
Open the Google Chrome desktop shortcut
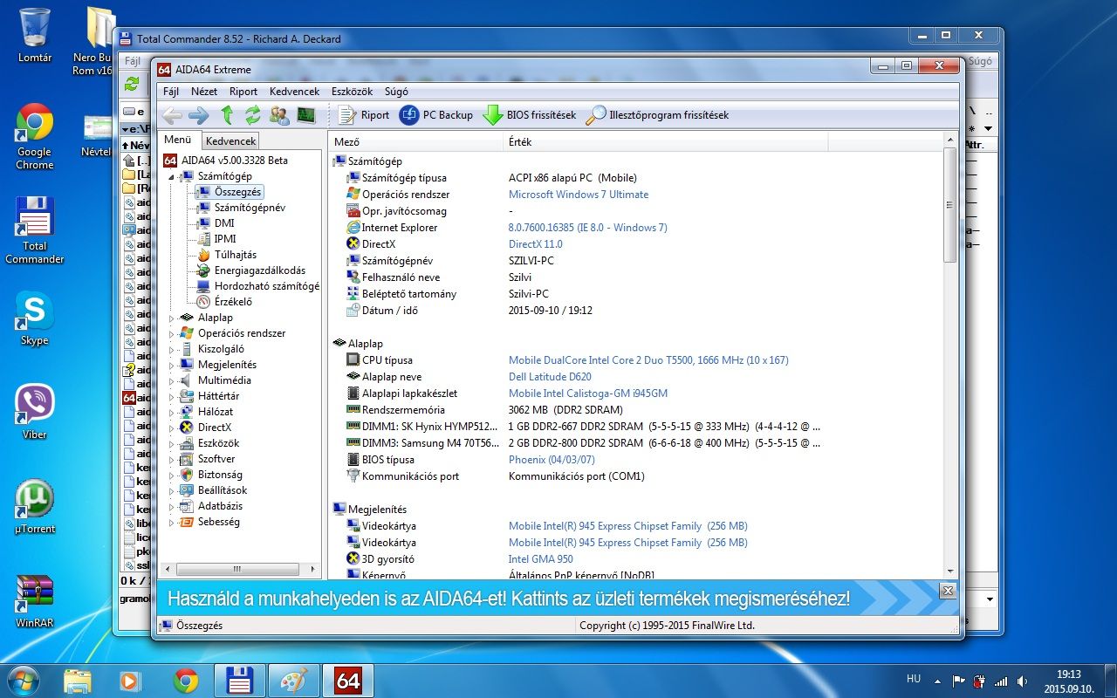coord(35,137)
